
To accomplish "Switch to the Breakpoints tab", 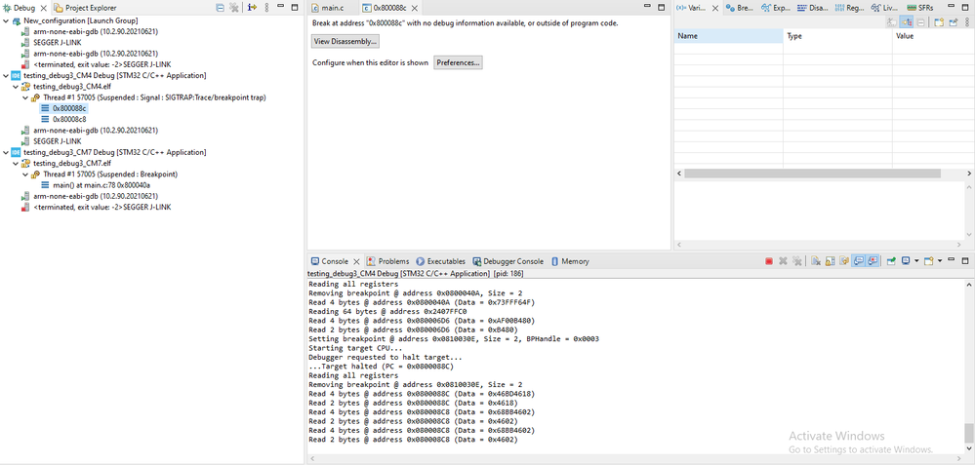I will click(740, 8).
